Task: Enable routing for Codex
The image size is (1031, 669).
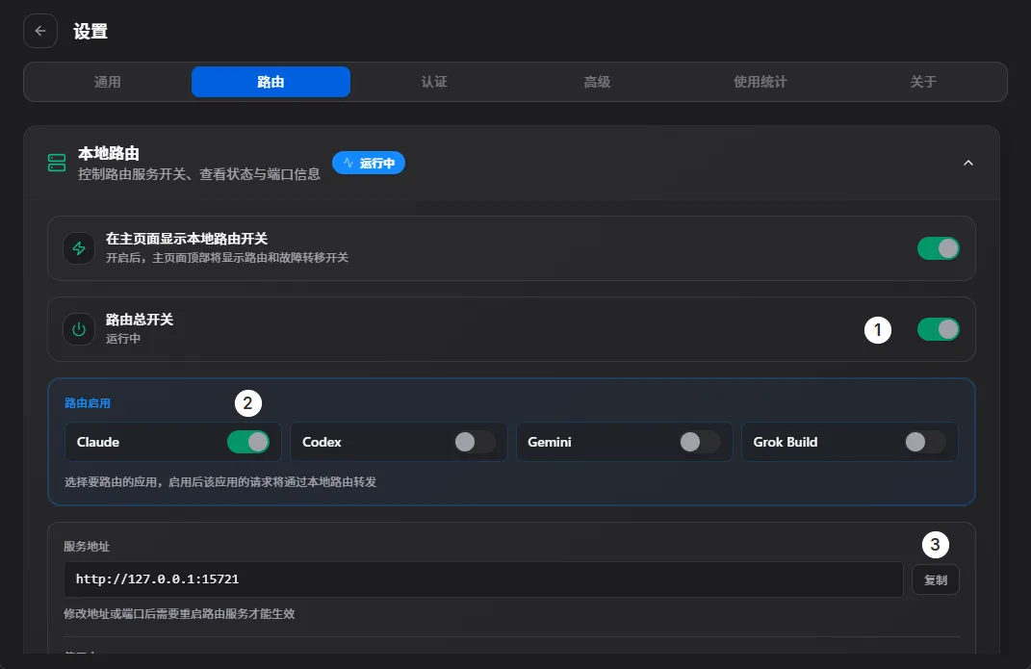Action: (x=475, y=442)
